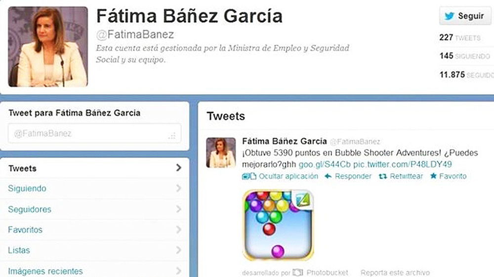Screen dimensions: 494x277
Task: Click the Retwittear retweet icon
Action: (383, 176)
